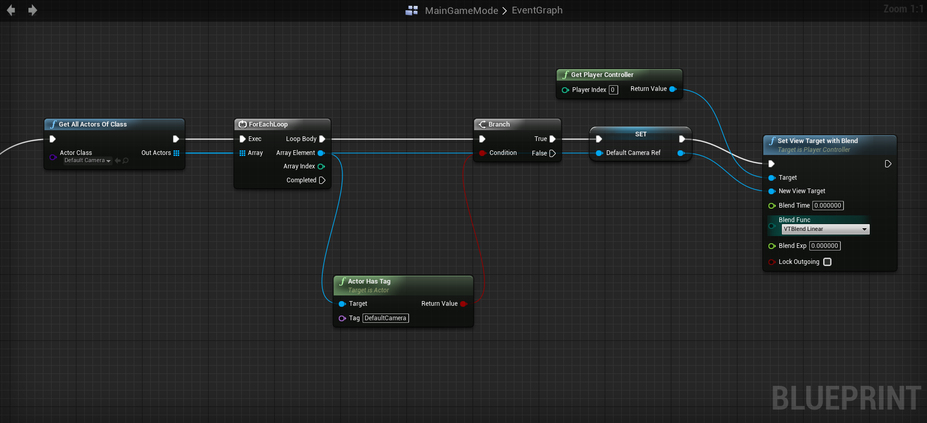Edit the Blend Time value field

click(828, 206)
